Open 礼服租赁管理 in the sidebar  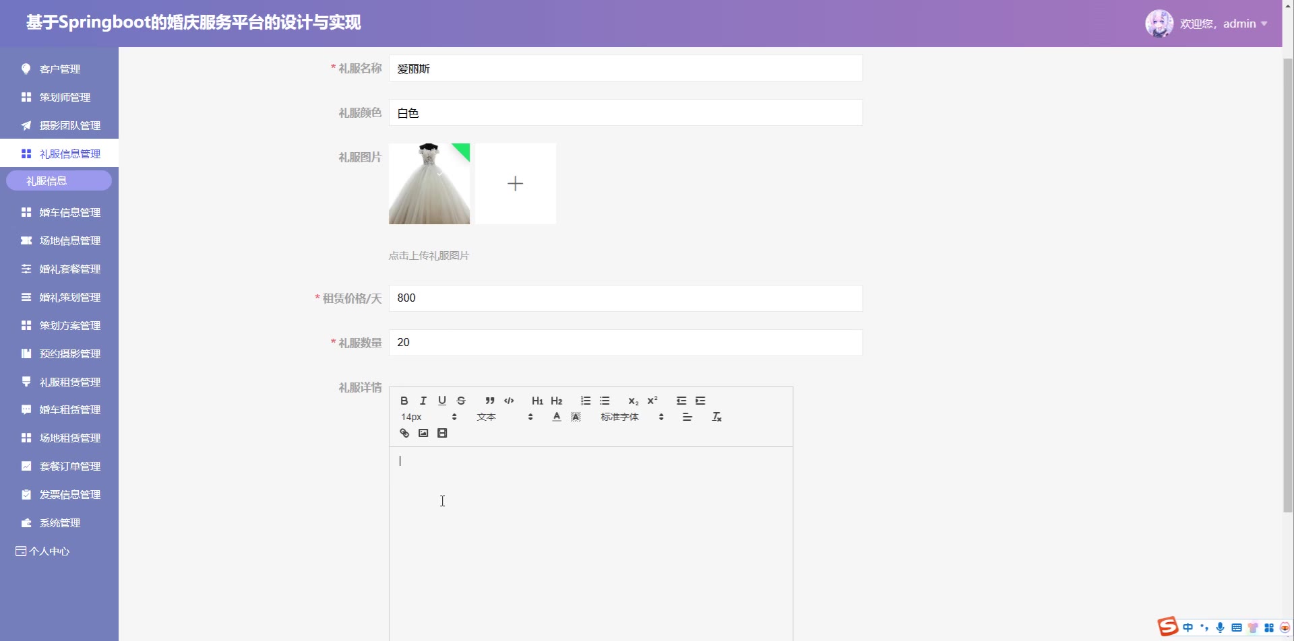pyautogui.click(x=59, y=382)
